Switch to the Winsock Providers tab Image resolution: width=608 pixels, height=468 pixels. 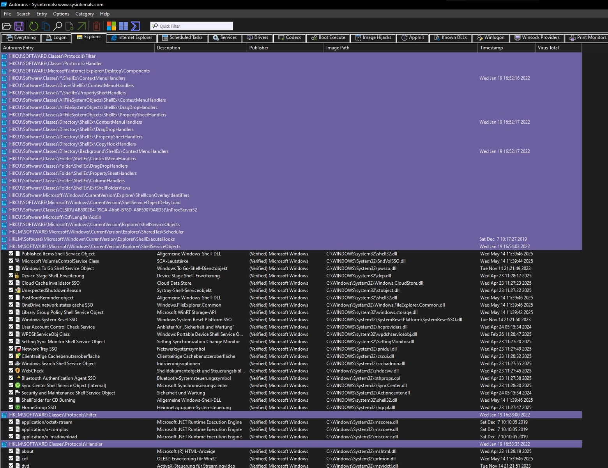coord(537,37)
